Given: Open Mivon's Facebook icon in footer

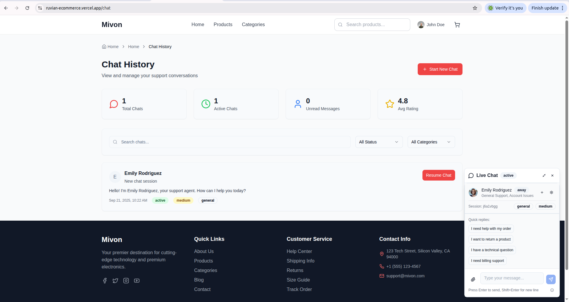Looking at the screenshot, I should click(105, 281).
